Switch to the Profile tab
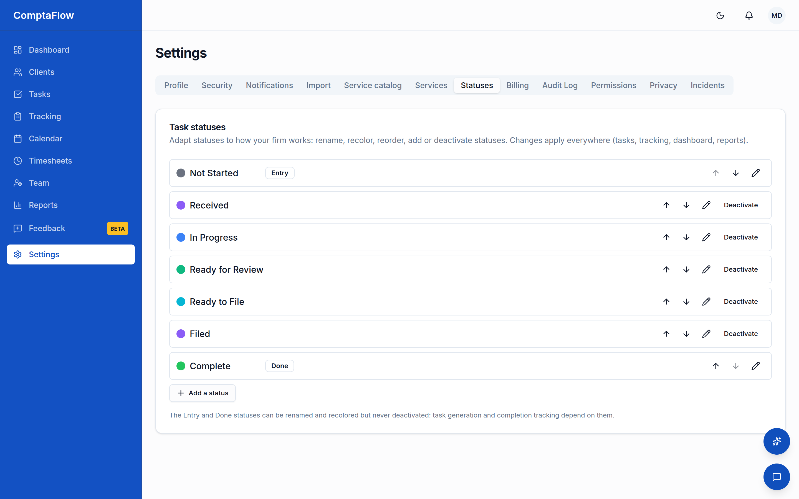This screenshot has width=799, height=499. (176, 85)
